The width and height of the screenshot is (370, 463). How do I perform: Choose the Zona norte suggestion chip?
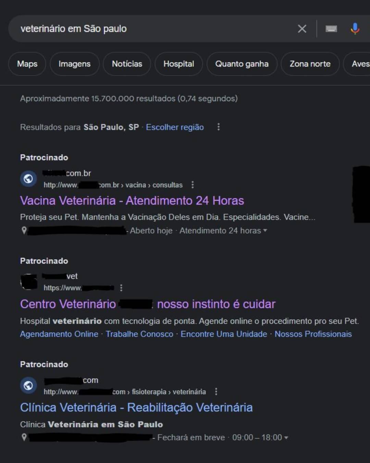pyautogui.click(x=310, y=64)
